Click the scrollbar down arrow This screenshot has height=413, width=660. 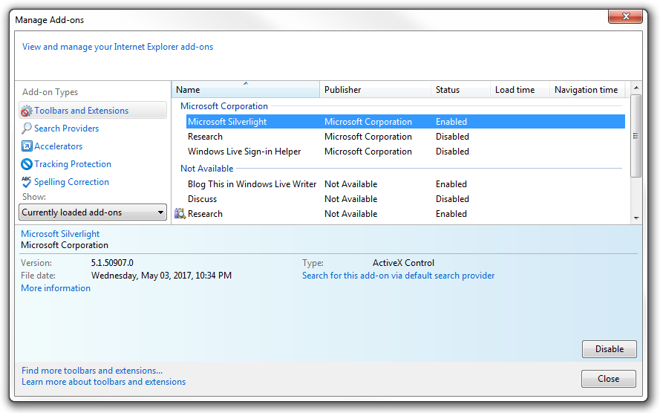pyautogui.click(x=636, y=218)
